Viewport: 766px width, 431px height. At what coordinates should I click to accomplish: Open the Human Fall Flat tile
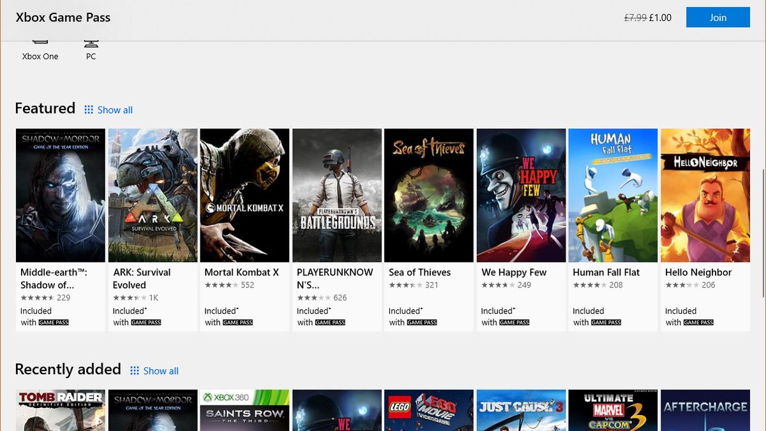click(x=613, y=195)
